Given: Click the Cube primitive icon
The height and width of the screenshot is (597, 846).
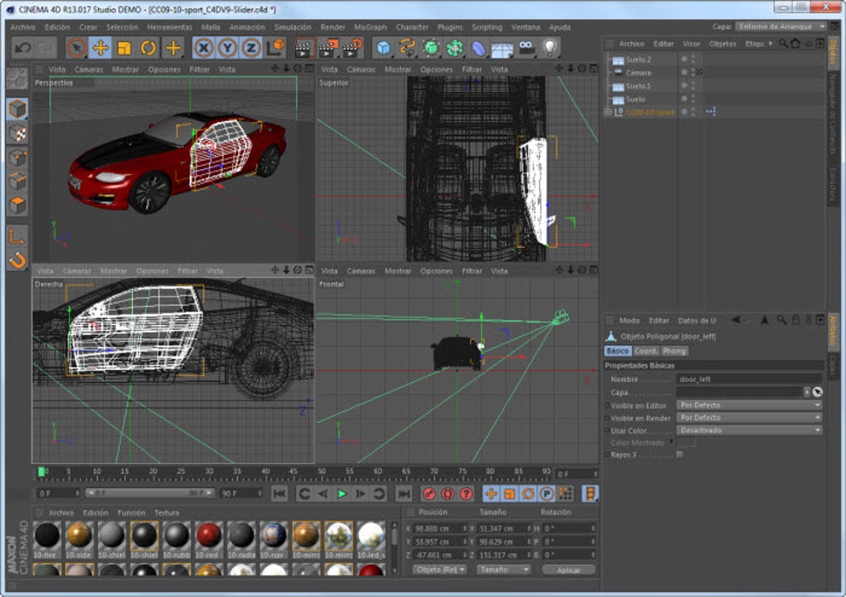Looking at the screenshot, I should (382, 48).
